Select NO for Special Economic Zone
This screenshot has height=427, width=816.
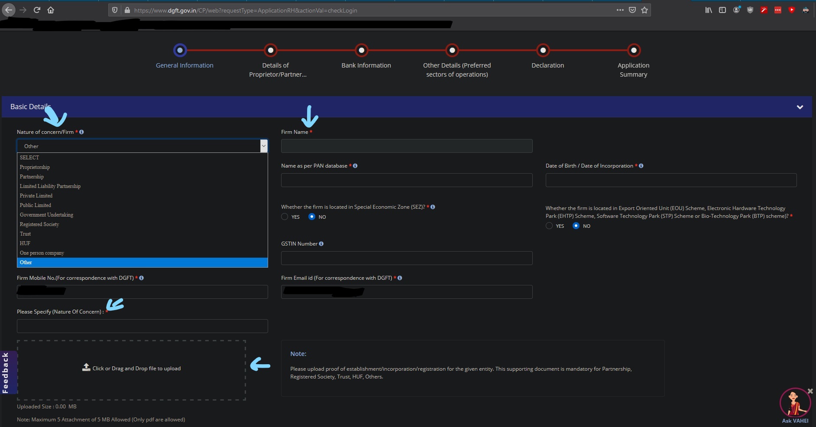pyautogui.click(x=312, y=217)
